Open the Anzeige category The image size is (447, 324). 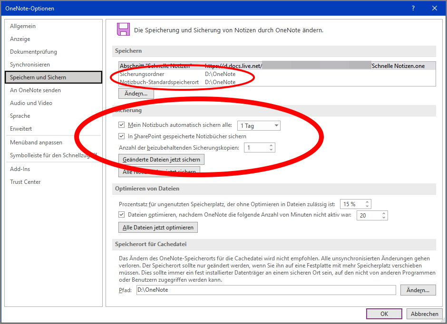click(20, 39)
